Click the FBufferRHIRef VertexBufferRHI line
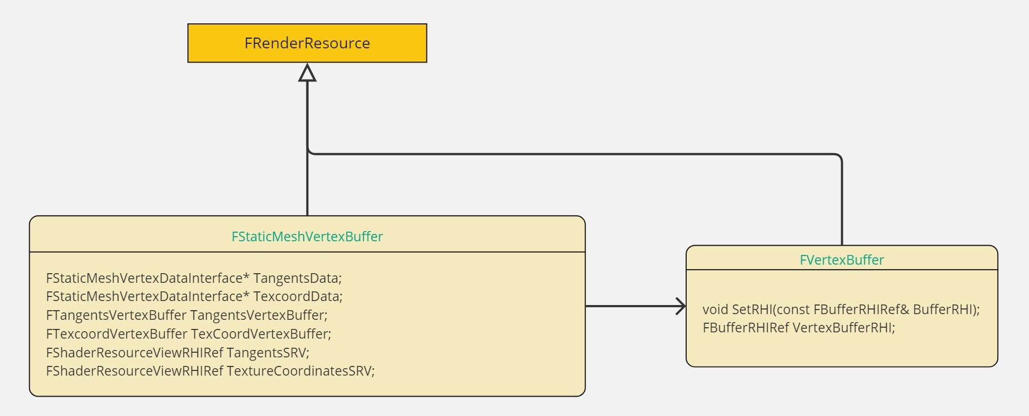 798,327
